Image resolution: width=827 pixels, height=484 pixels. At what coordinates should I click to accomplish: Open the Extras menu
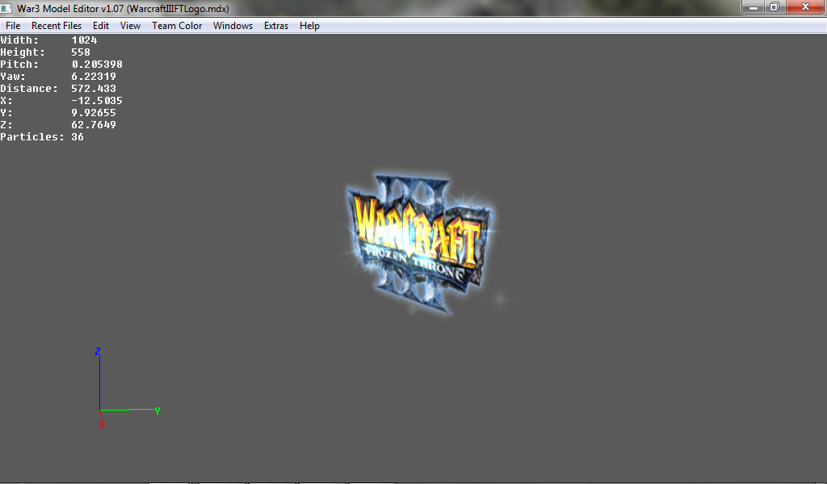point(276,25)
